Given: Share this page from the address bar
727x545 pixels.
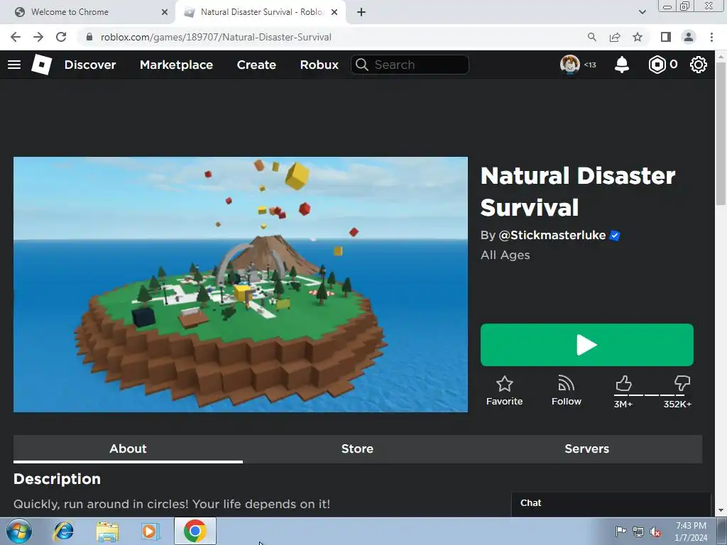Looking at the screenshot, I should coord(615,37).
